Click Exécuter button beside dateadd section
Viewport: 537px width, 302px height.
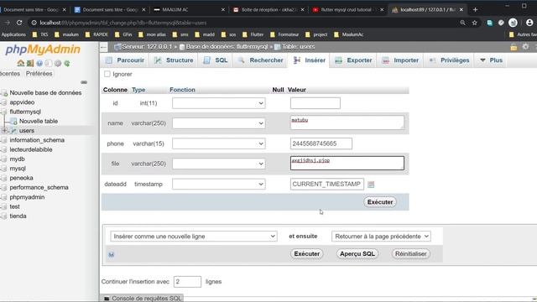point(380,202)
